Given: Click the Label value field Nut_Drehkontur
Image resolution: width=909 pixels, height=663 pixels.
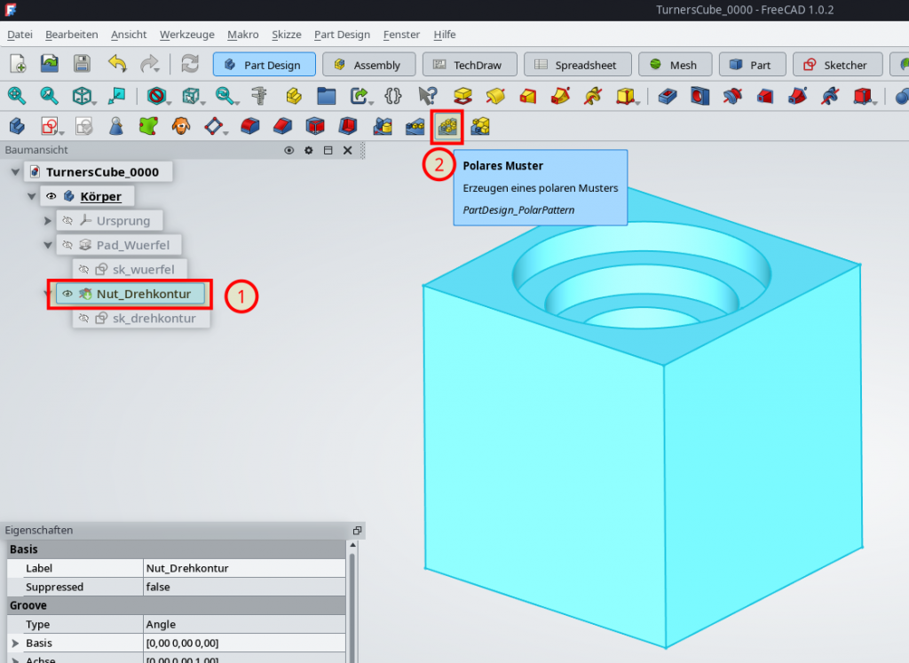Looking at the screenshot, I should [x=244, y=568].
